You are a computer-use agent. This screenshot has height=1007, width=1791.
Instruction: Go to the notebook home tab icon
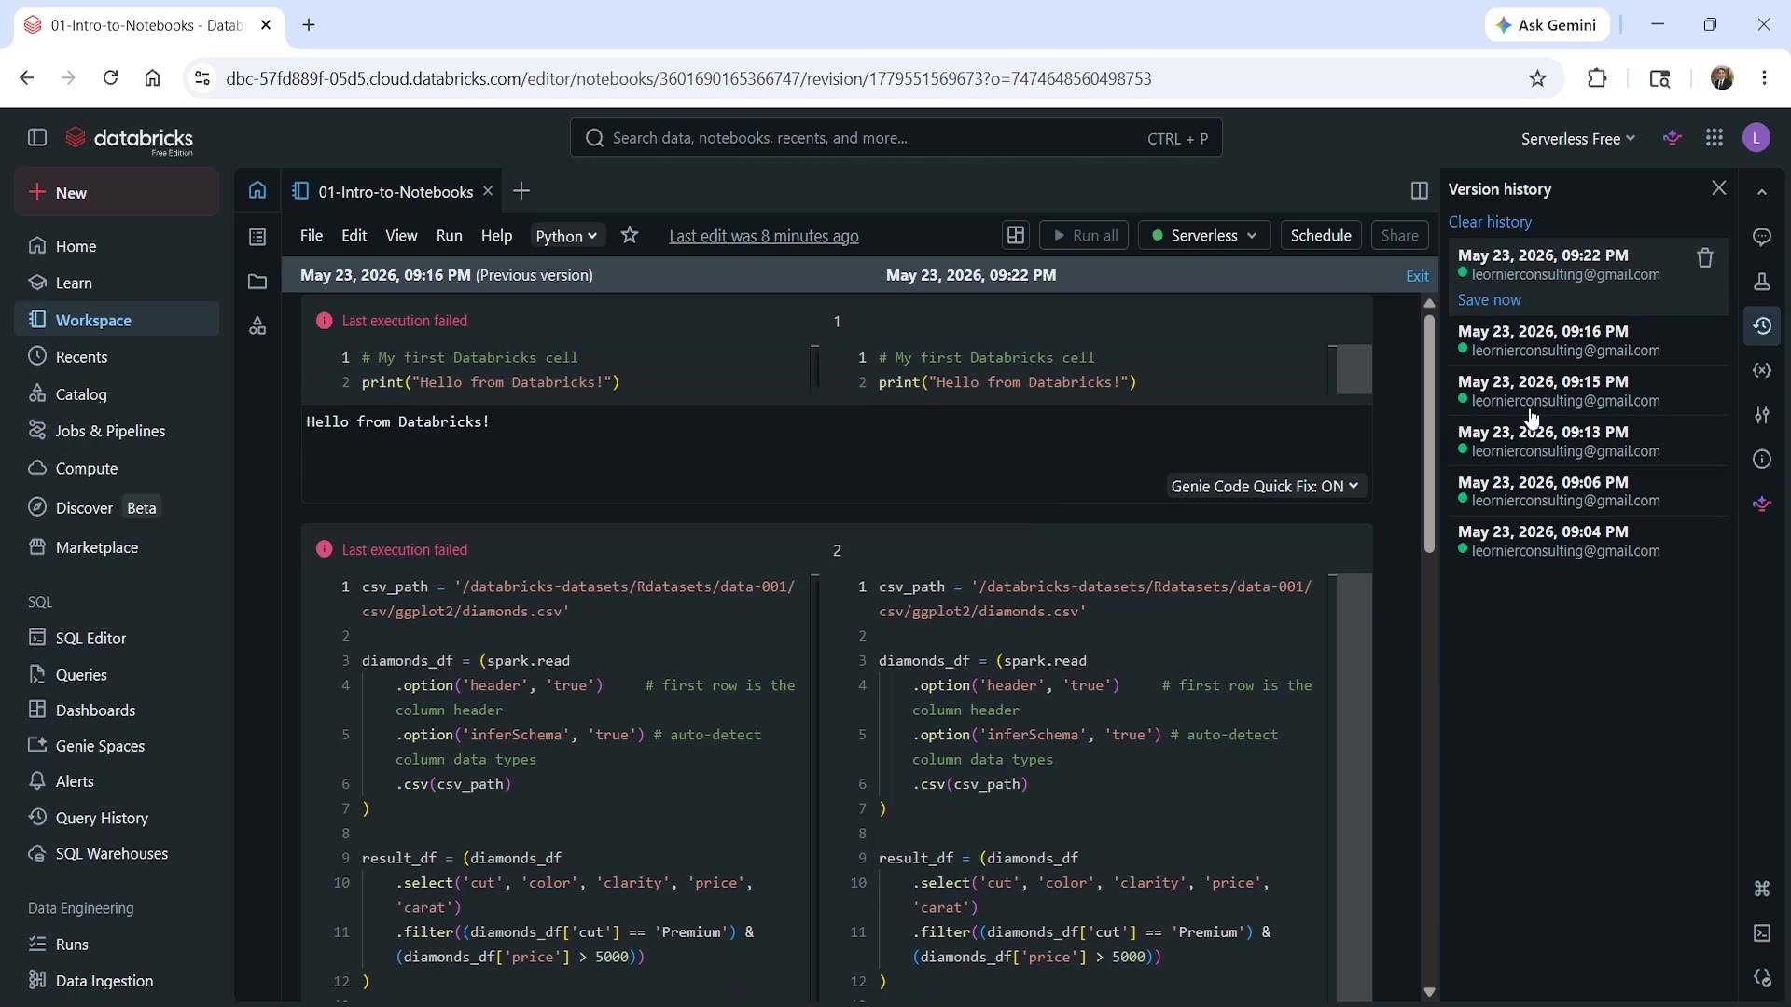pyautogui.click(x=257, y=191)
